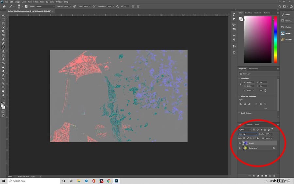The height and width of the screenshot is (184, 294).
Task: Switch to the Swatches tab
Action: click(x=249, y=13)
